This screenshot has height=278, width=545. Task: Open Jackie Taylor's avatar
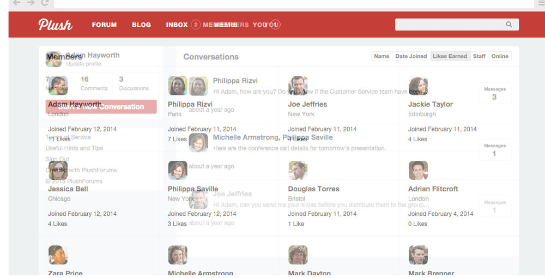(418, 86)
